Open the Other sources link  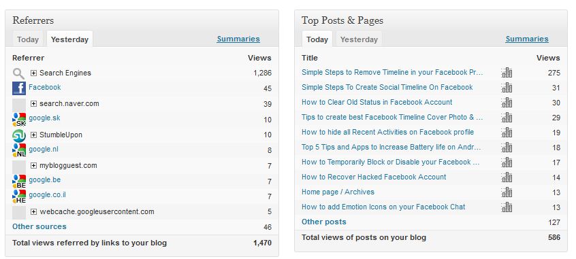[39, 226]
